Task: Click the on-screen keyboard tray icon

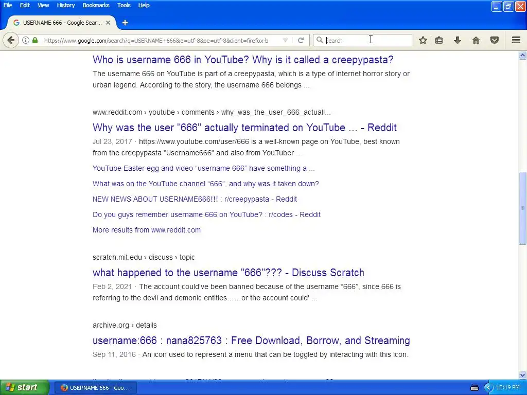Action: [474, 388]
